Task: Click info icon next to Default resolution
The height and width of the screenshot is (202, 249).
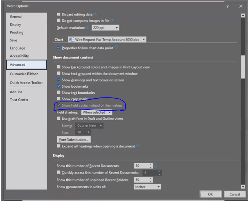Action: tap(87, 27)
